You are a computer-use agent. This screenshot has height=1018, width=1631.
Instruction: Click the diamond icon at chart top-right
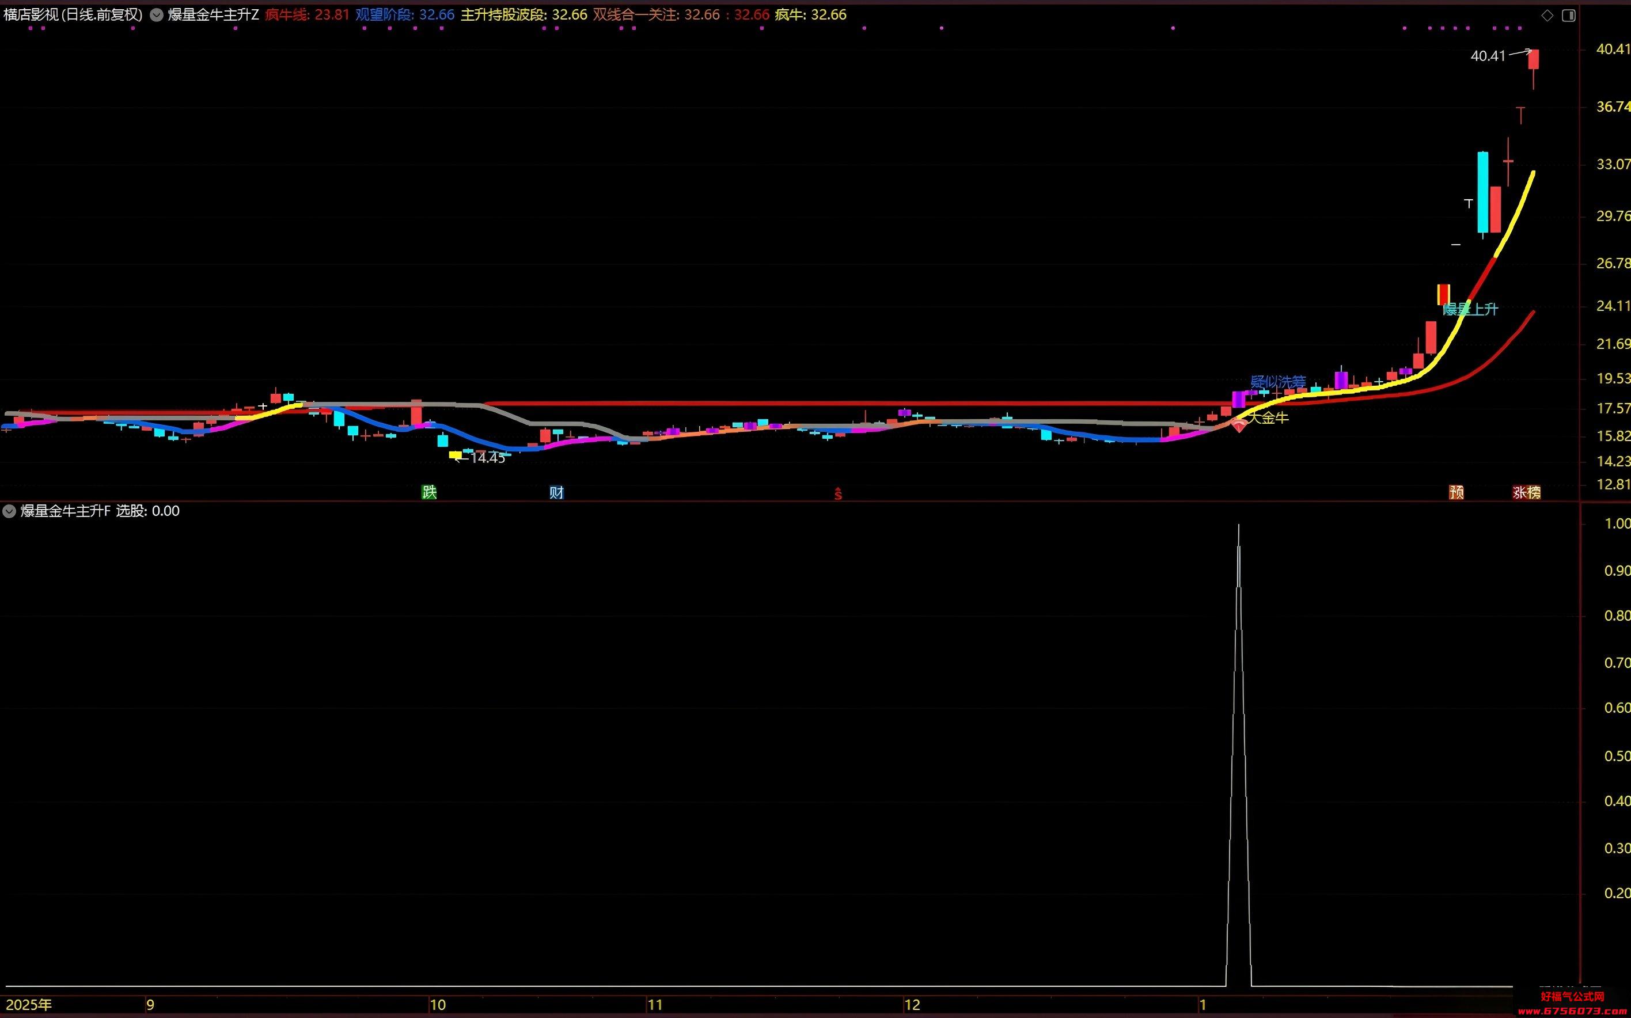[x=1547, y=16]
